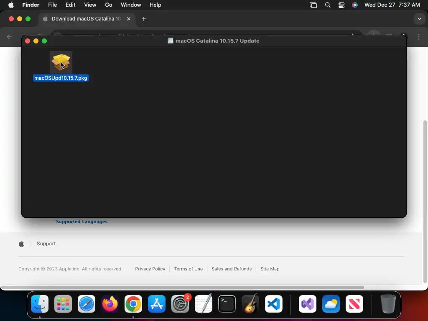Open the View menu
428x321 pixels.
point(90,5)
